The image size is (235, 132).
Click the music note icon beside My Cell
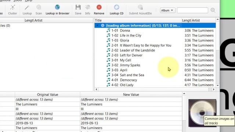tap(108, 60)
